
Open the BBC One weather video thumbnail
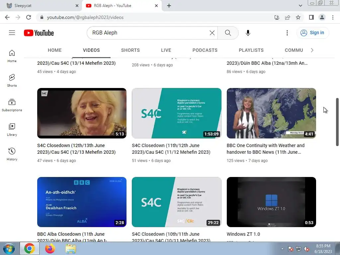click(271, 113)
